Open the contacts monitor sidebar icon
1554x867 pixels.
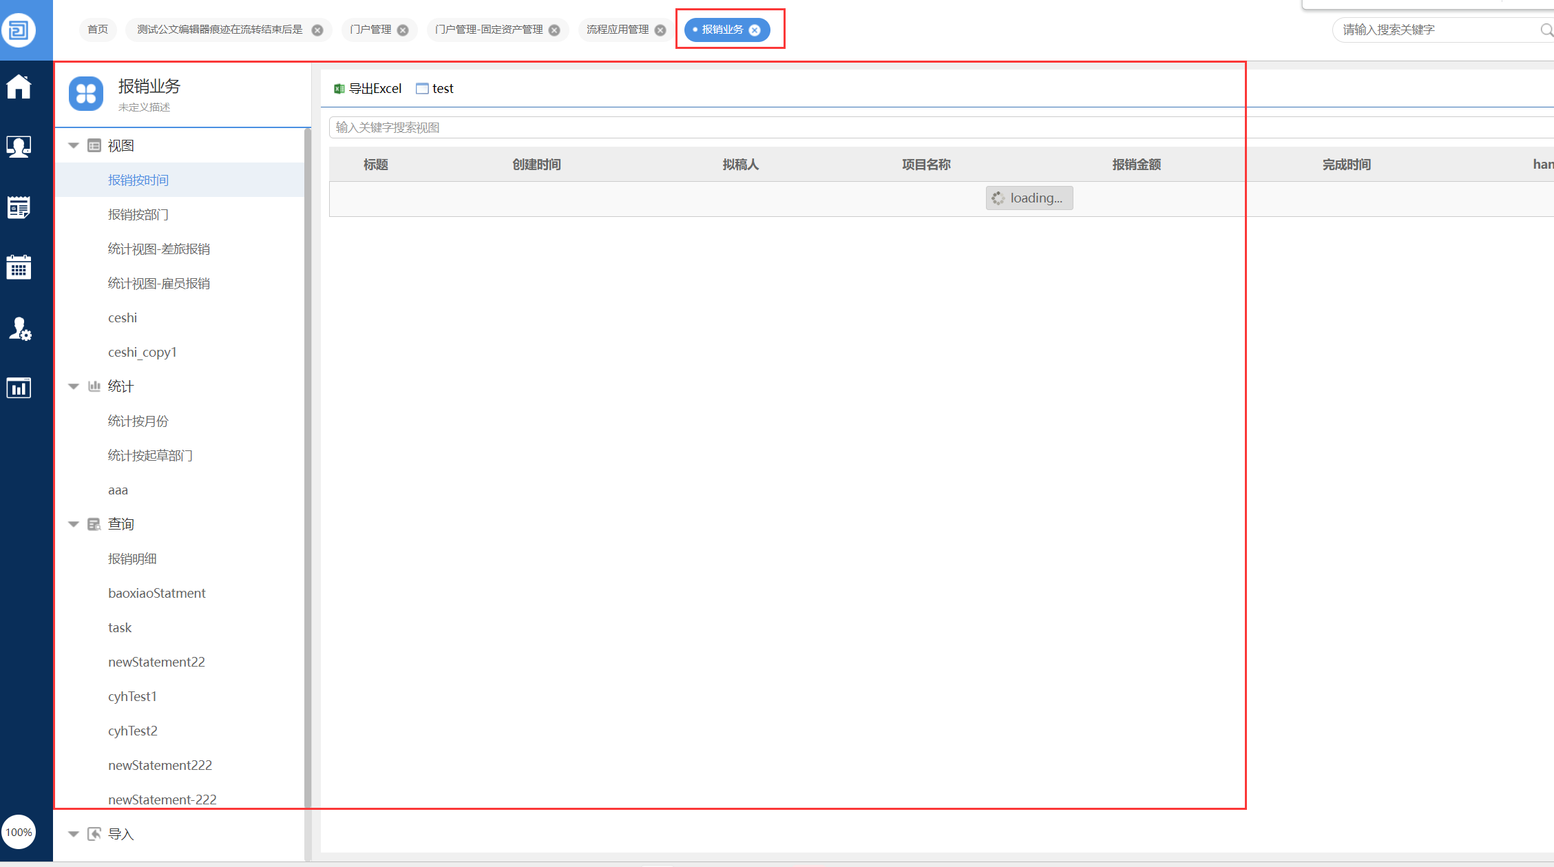click(19, 147)
